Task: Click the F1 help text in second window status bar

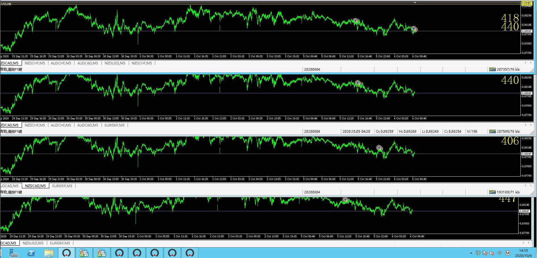Action: (11, 131)
